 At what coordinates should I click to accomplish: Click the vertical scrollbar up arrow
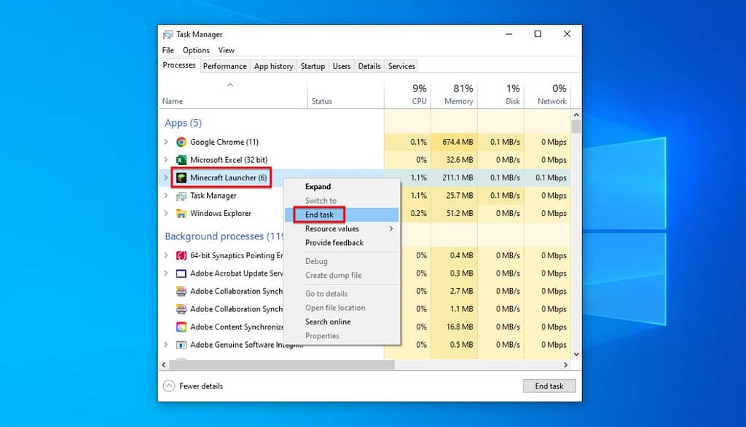(576, 114)
